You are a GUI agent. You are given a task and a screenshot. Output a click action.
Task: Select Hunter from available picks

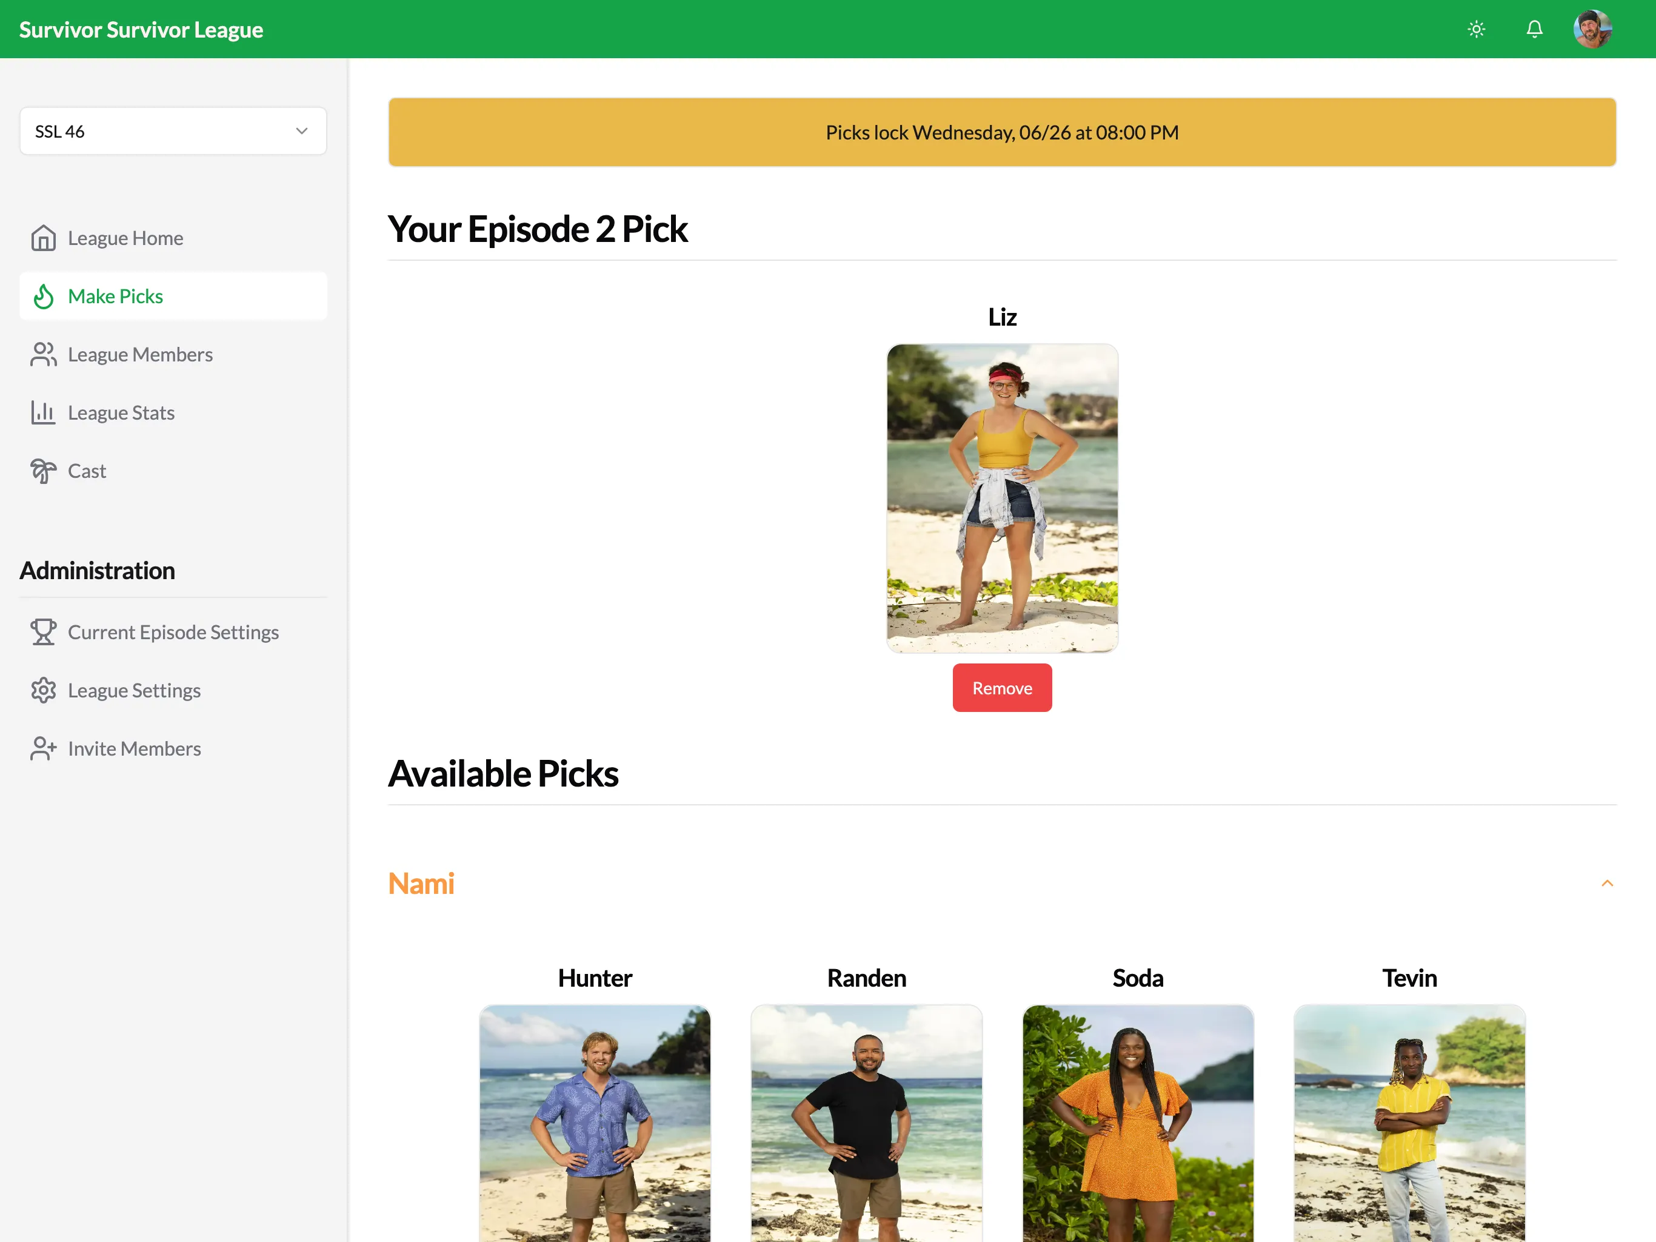click(593, 1122)
